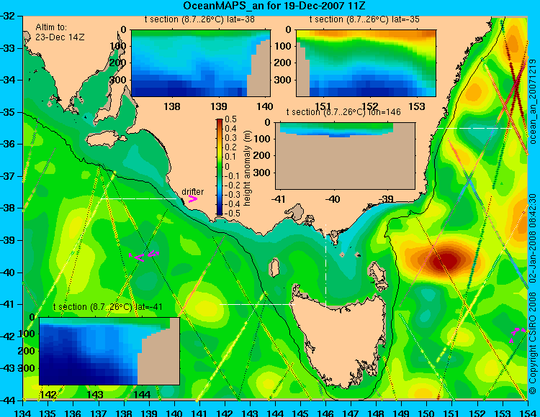Click the magenta drifter track near 153.5E, 42S
Screen dimensions: 540x417
click(518, 334)
